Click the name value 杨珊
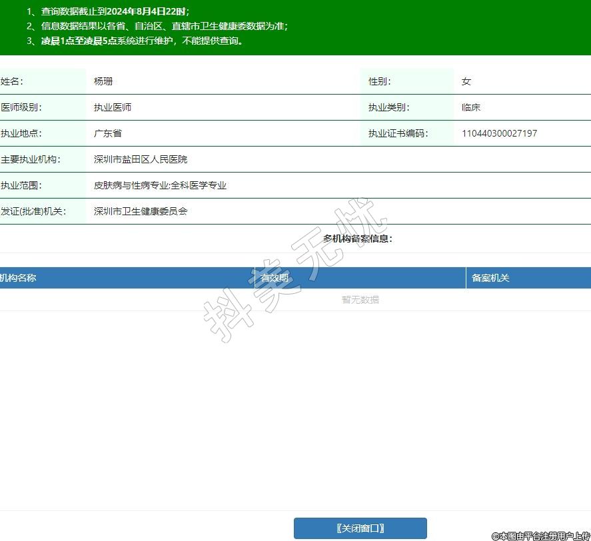This screenshot has height=541, width=591. (x=103, y=81)
